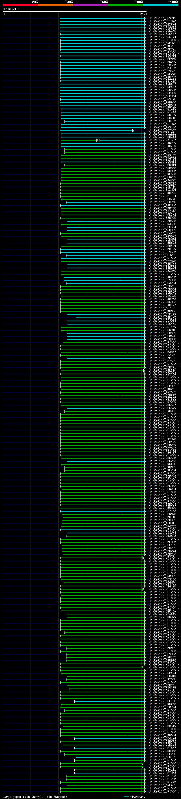Click hit label UniRef100_P32429
This screenshot has width=181, height=799.
click(162, 586)
